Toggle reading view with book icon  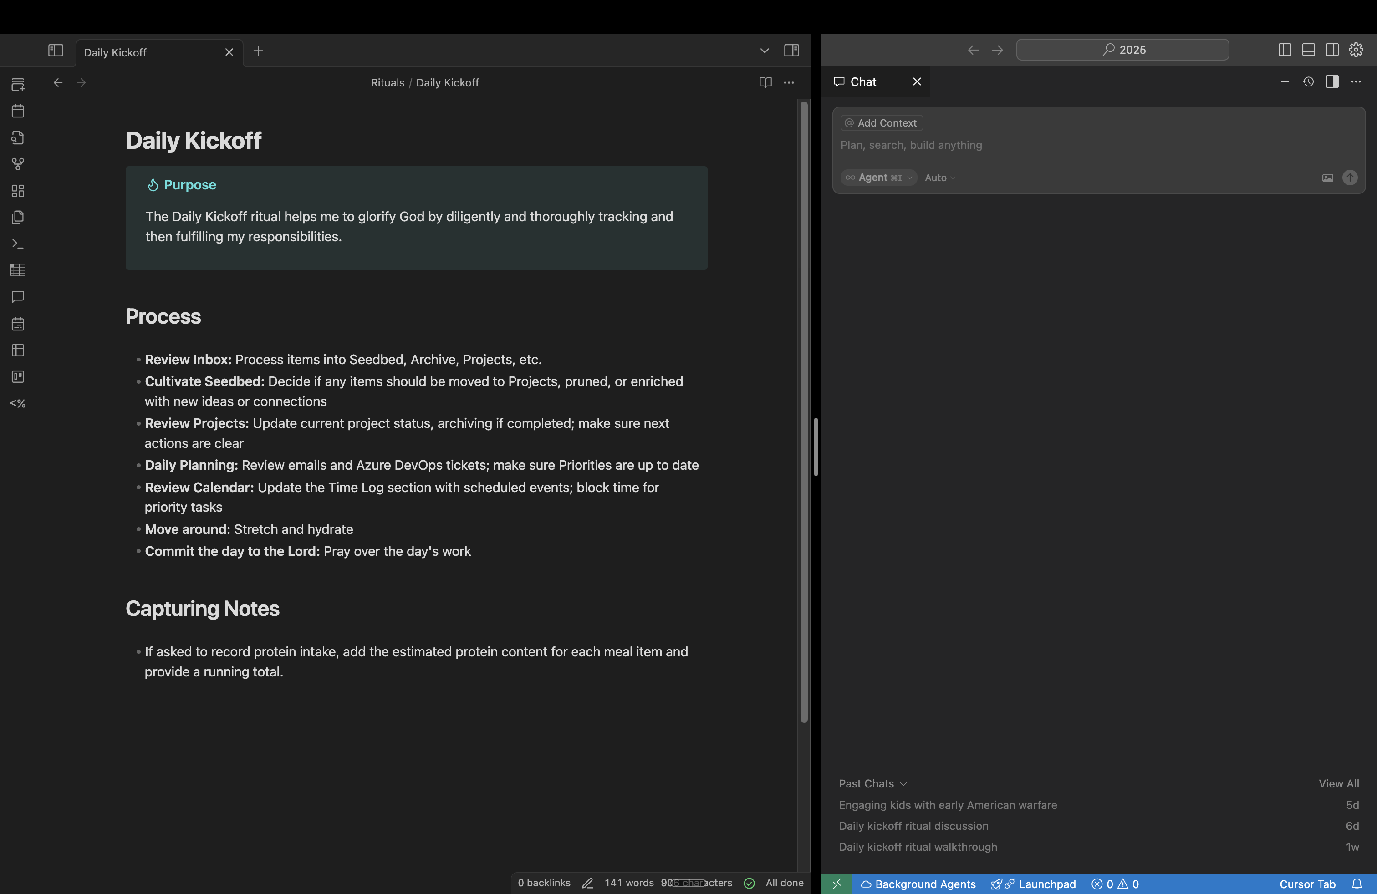[x=765, y=83]
